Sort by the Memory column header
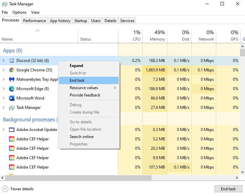245x196 pixels. point(155,36)
